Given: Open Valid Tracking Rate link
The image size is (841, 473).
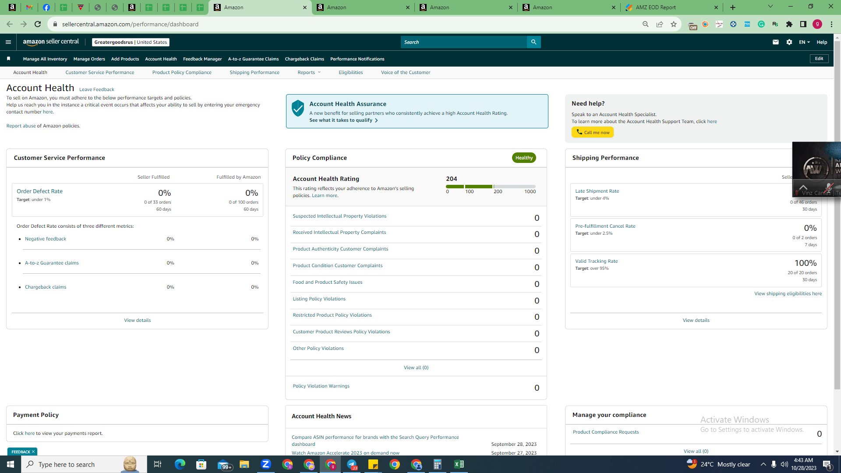Looking at the screenshot, I should (597, 261).
